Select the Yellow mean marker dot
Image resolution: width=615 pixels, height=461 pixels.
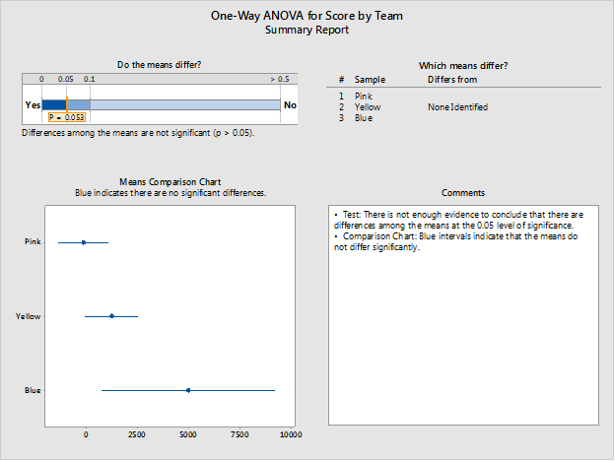(x=111, y=316)
